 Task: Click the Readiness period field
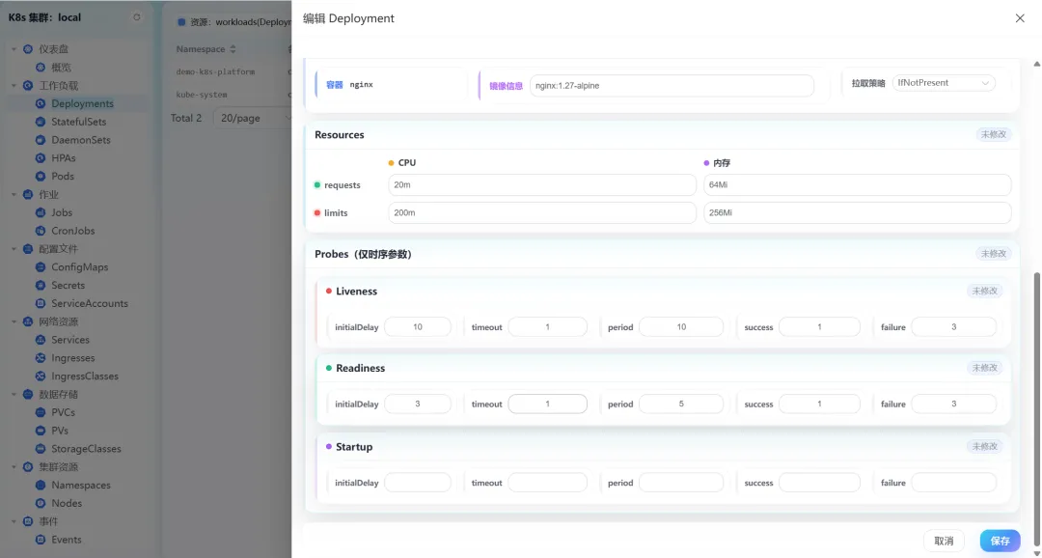point(681,405)
